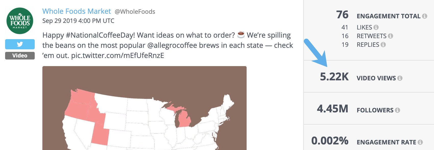Click the @WholeFoods handle
This screenshot has height=150, width=434.
(135, 12)
